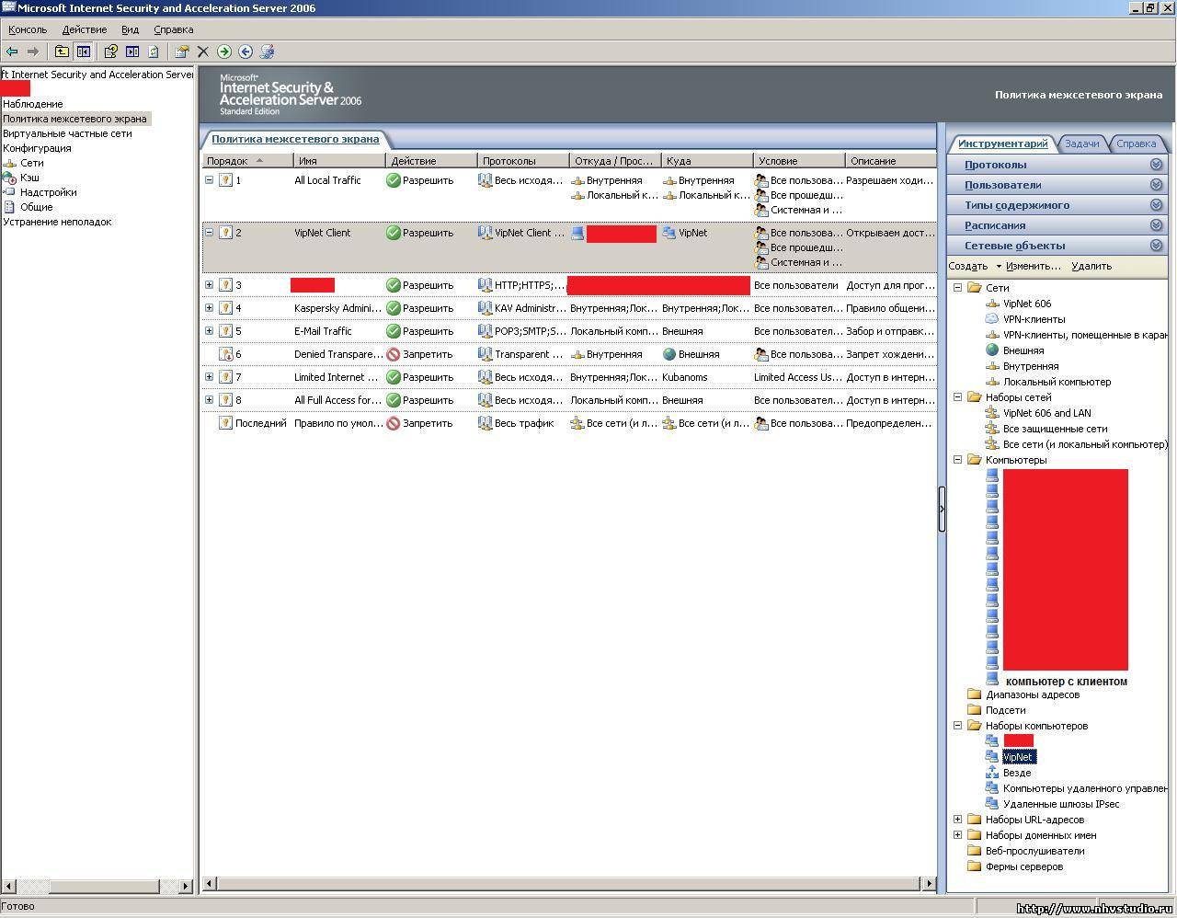This screenshot has width=1177, height=918.
Task: Click the VipNet computer set icon in rule 2
Action: coord(668,233)
